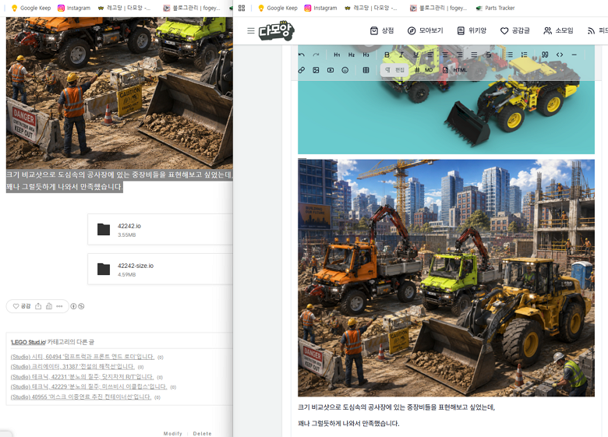Screen dimensions: 608x437
Task: Redo the edit in the editor toolbar
Action: (x=316, y=55)
